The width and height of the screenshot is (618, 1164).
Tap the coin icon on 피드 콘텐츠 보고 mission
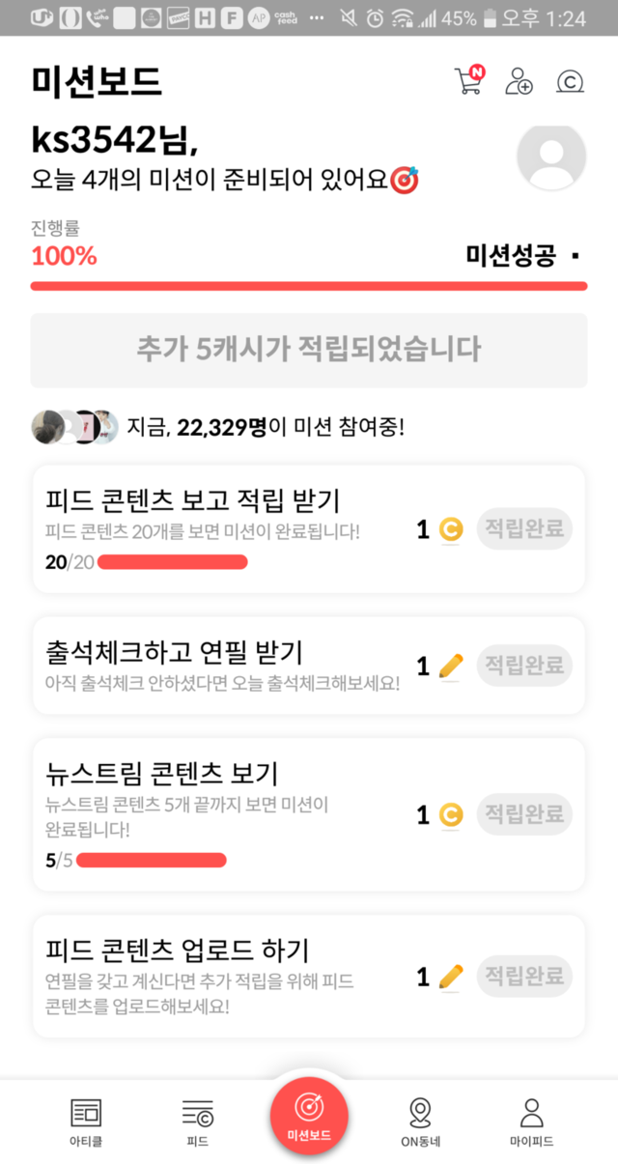(451, 529)
